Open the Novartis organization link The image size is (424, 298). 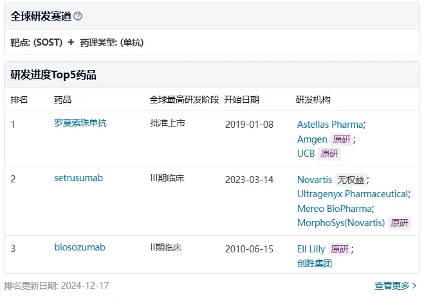315,180
